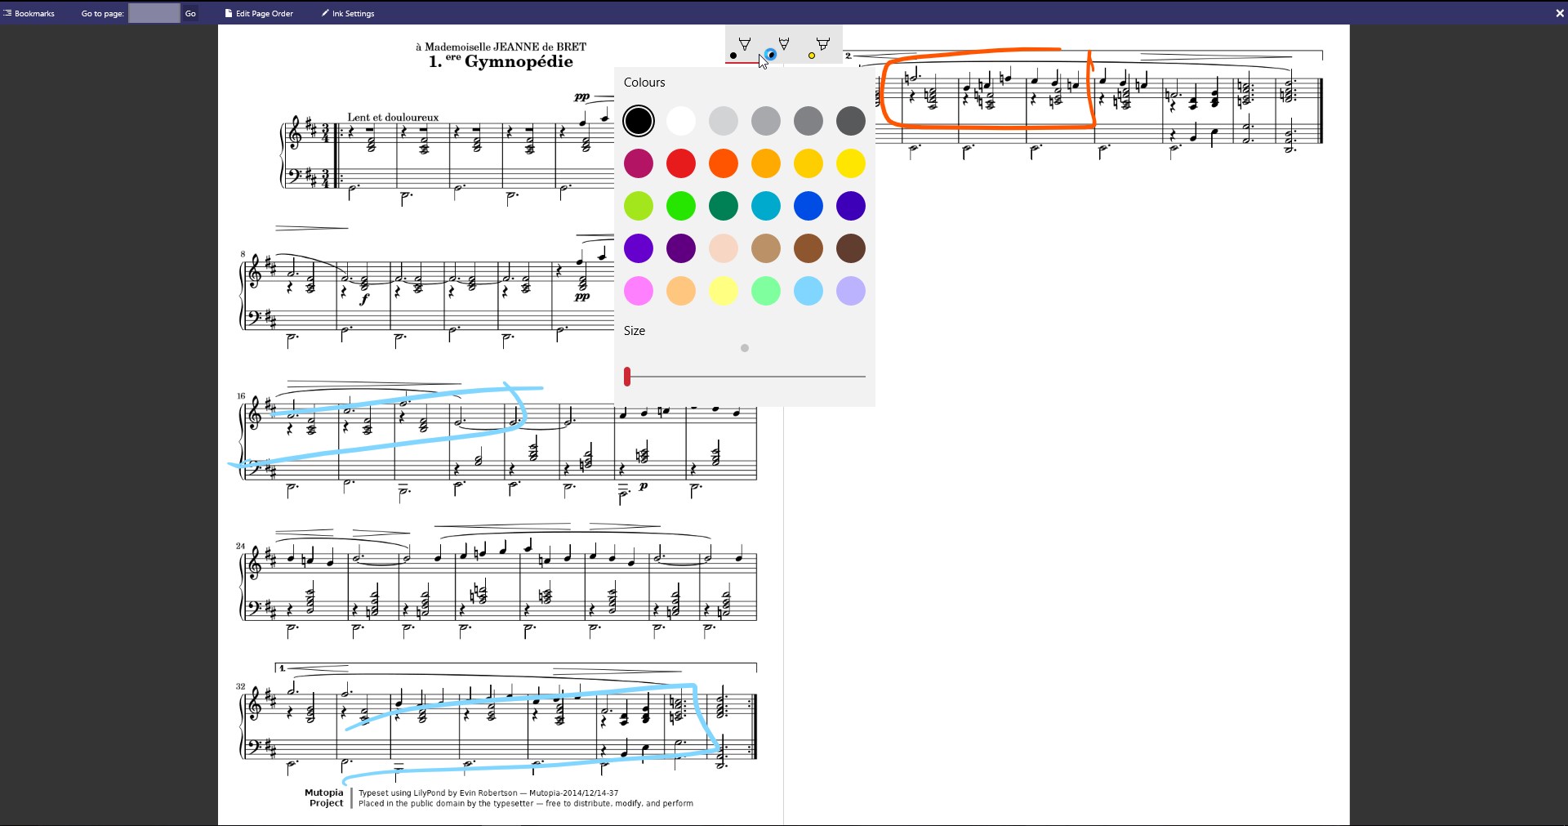Click the 'Typeset using LilyPond' credit line

[488, 793]
